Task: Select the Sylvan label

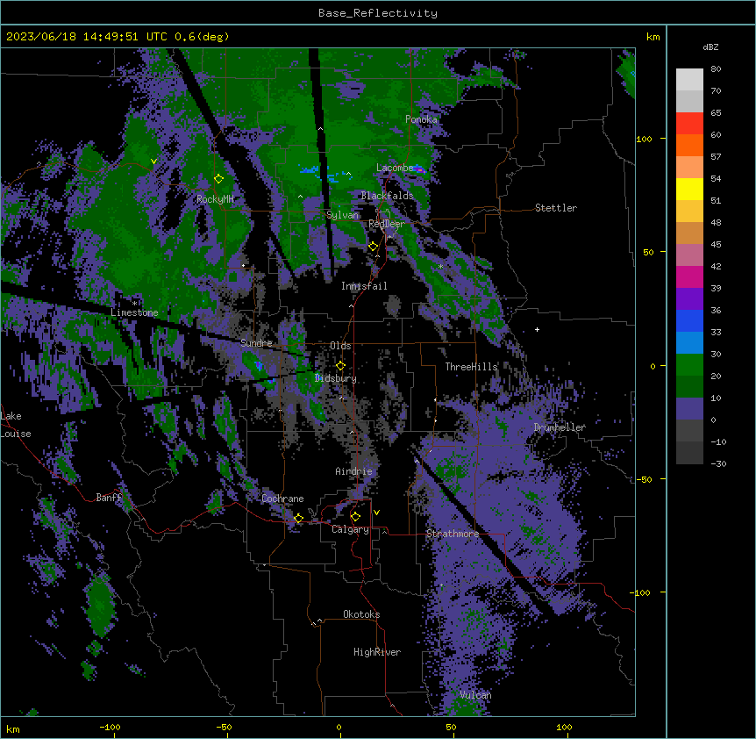Action: coord(342,215)
